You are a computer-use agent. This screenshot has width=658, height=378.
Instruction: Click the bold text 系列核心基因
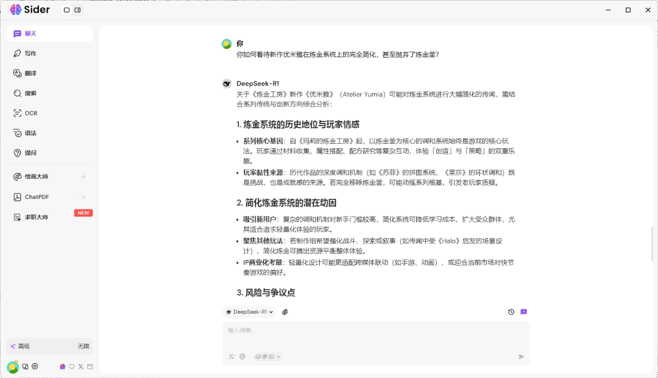click(263, 141)
